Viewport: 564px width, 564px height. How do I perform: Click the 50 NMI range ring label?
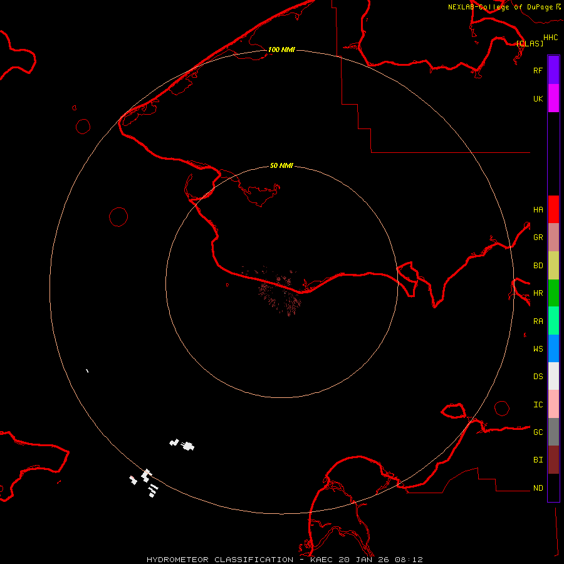tap(281, 165)
